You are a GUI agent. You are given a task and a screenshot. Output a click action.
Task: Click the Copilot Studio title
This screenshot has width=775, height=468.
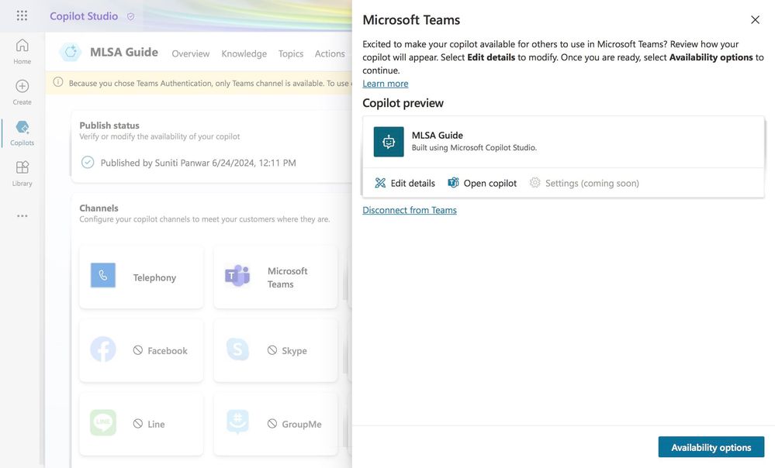tap(84, 16)
